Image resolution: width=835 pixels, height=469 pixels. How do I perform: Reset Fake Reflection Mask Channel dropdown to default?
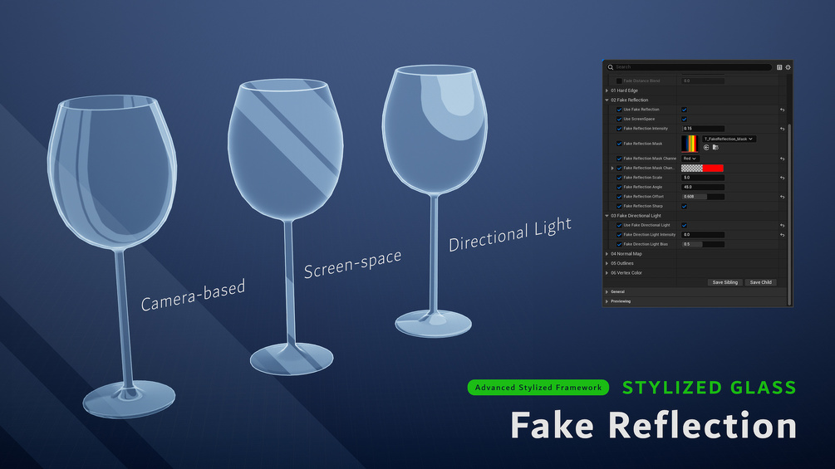pos(783,159)
